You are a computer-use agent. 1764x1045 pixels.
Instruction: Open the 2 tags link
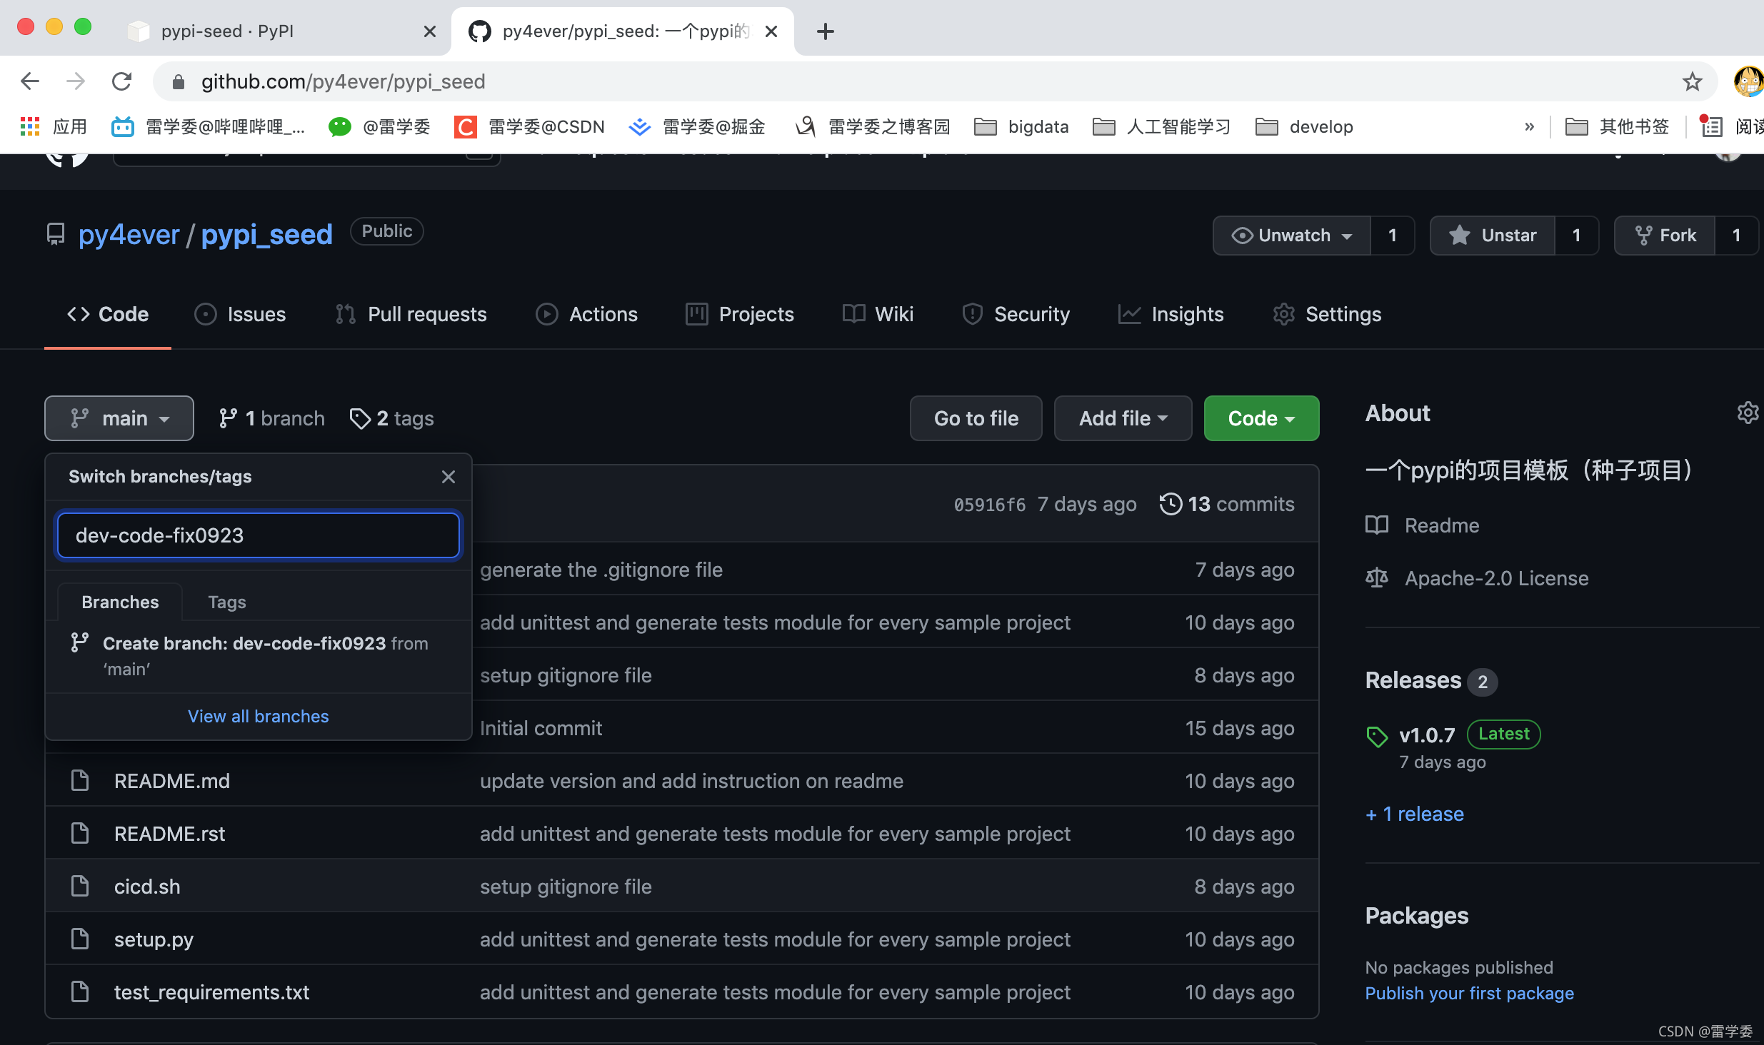pos(392,418)
